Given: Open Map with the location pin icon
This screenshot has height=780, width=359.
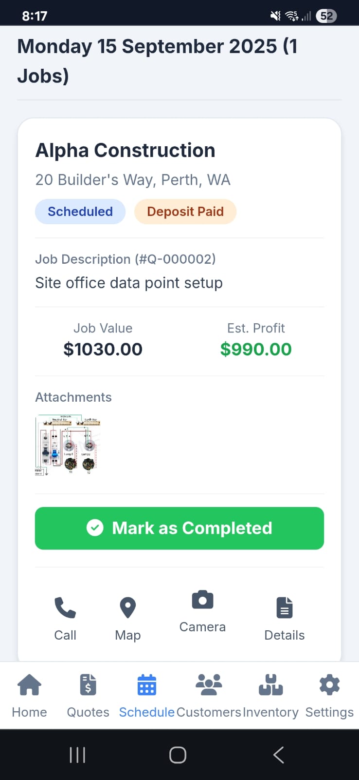Looking at the screenshot, I should pyautogui.click(x=127, y=608).
